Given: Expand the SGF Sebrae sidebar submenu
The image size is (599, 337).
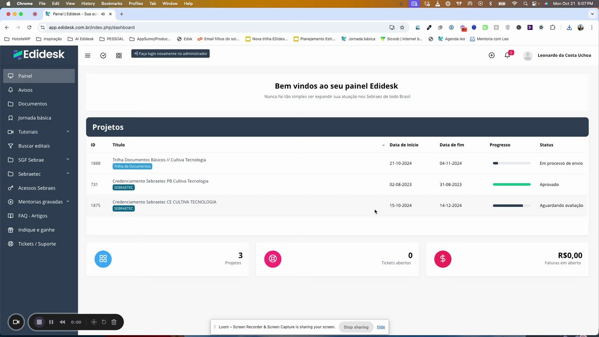Looking at the screenshot, I should click(x=68, y=160).
